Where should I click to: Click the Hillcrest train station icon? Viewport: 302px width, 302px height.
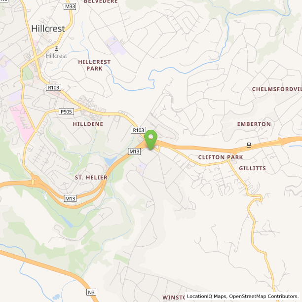[x=56, y=48]
